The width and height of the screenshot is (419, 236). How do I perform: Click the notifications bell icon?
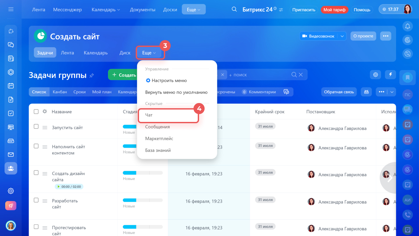pyautogui.click(x=407, y=27)
